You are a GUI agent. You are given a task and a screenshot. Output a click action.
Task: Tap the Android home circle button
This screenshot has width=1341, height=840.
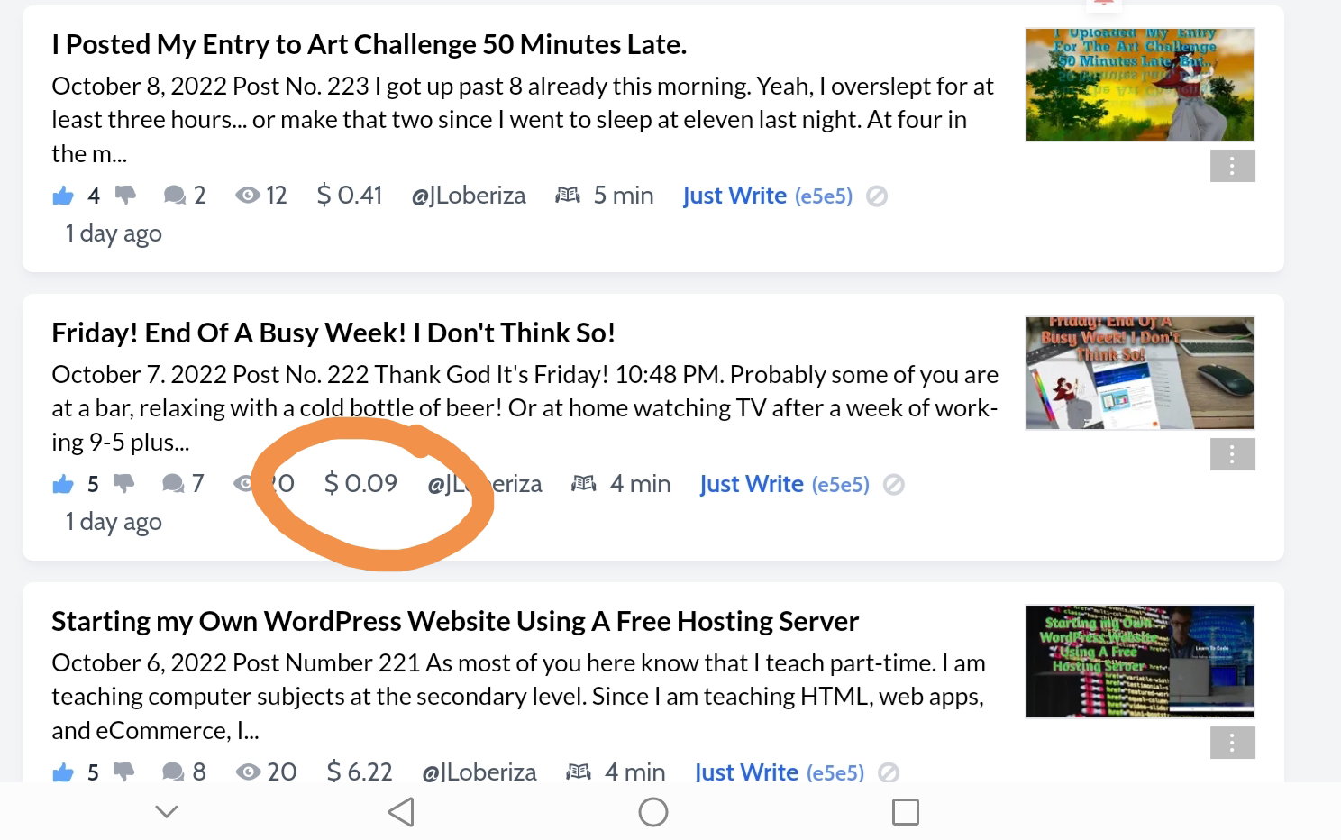click(653, 812)
